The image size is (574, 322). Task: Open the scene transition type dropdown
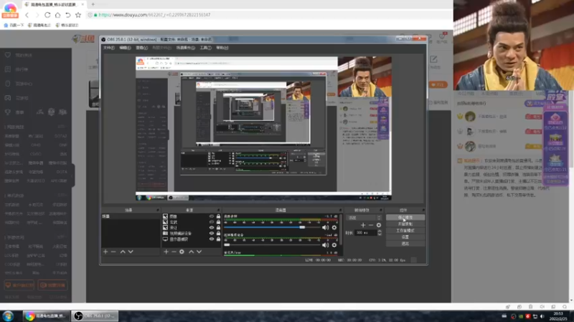point(364,218)
